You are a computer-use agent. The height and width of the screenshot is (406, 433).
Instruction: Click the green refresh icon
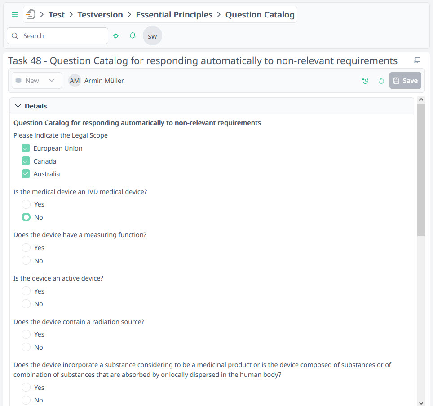pos(381,81)
